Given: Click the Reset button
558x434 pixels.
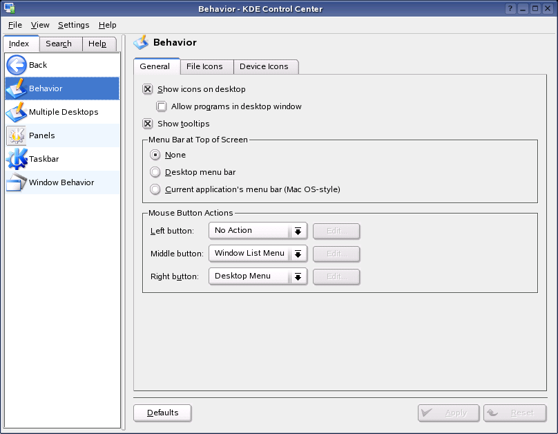Looking at the screenshot, I should point(514,413).
